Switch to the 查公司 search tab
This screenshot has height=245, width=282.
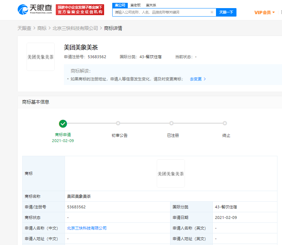click(120, 5)
